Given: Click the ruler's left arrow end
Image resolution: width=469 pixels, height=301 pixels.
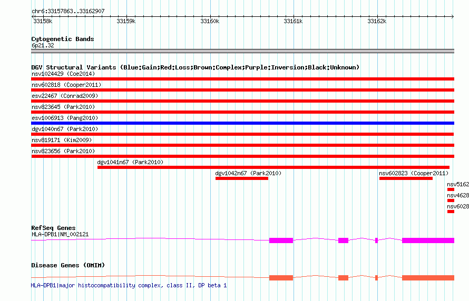Looking at the screenshot, I should pos(33,16).
